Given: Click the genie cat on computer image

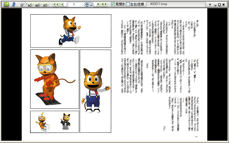Looking at the screenshot, I should pyautogui.click(x=43, y=122).
